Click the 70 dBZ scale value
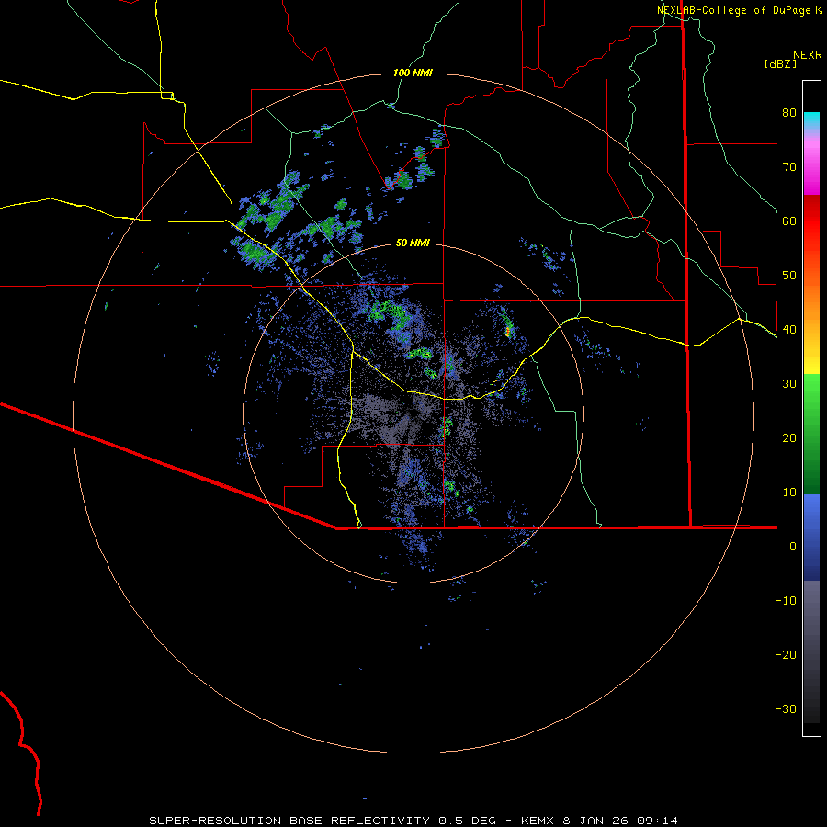 [x=789, y=166]
